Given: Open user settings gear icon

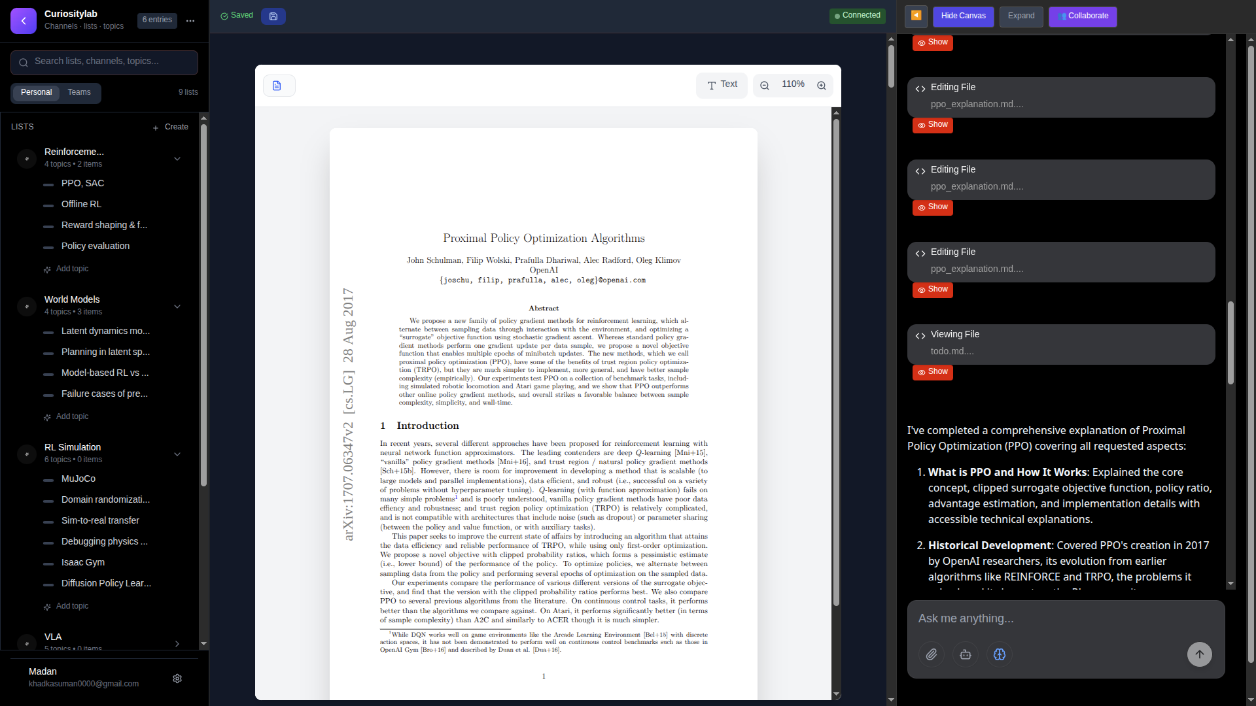Looking at the screenshot, I should tap(177, 679).
